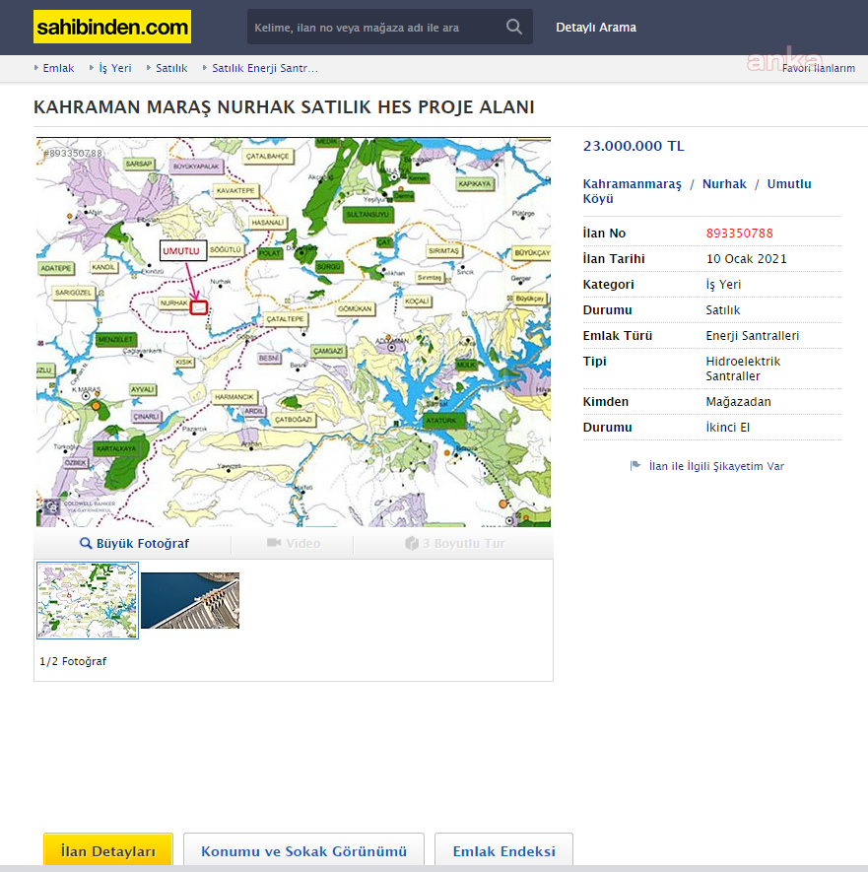Select the map thumbnail image
This screenshot has height=872, width=868.
click(88, 601)
